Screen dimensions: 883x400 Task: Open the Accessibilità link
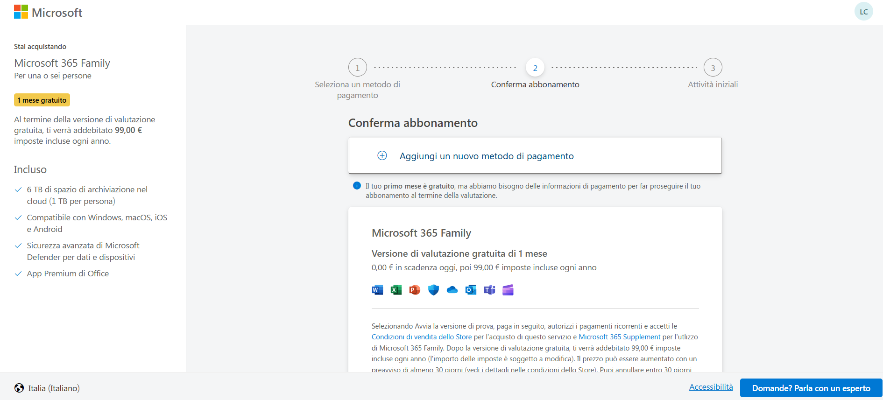click(711, 387)
